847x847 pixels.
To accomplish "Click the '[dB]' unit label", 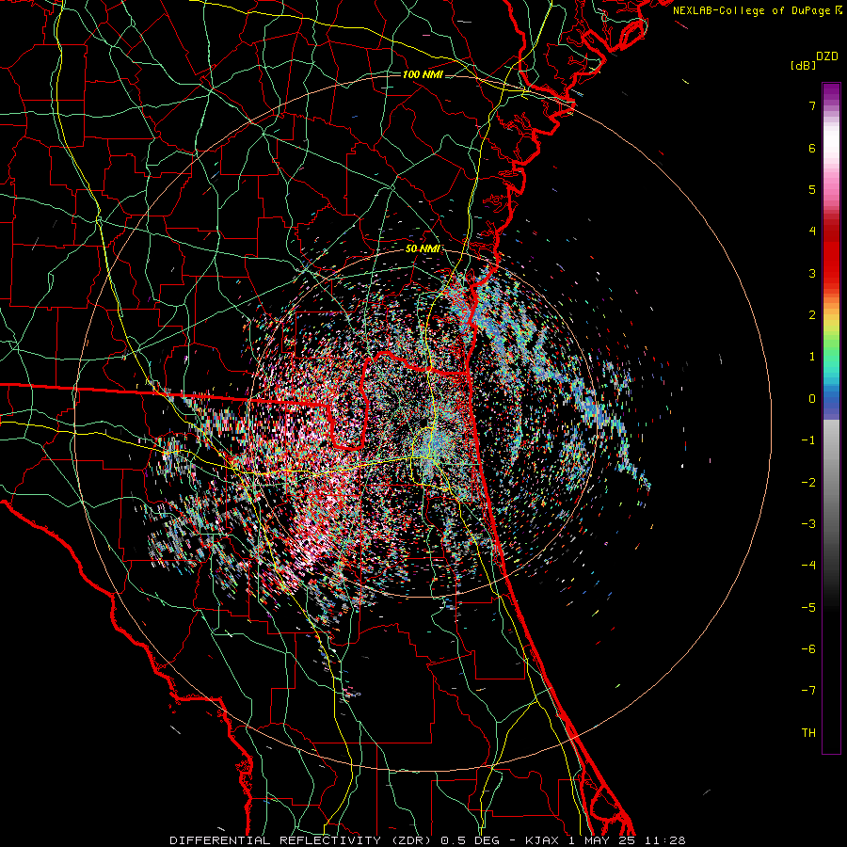I will pyautogui.click(x=804, y=65).
